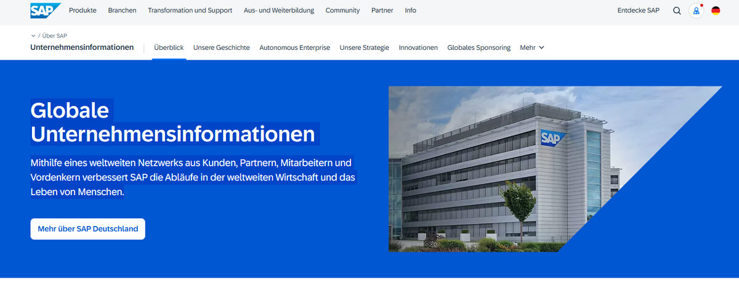
Task: Switch to Autonomous Enterprise tab
Action: point(294,47)
